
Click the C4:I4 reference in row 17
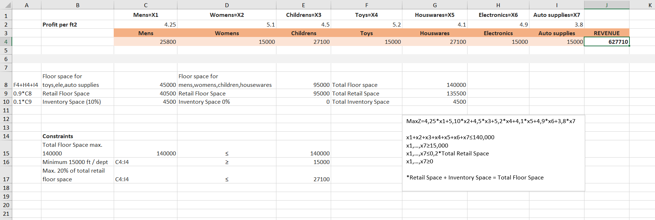pyautogui.click(x=145, y=175)
